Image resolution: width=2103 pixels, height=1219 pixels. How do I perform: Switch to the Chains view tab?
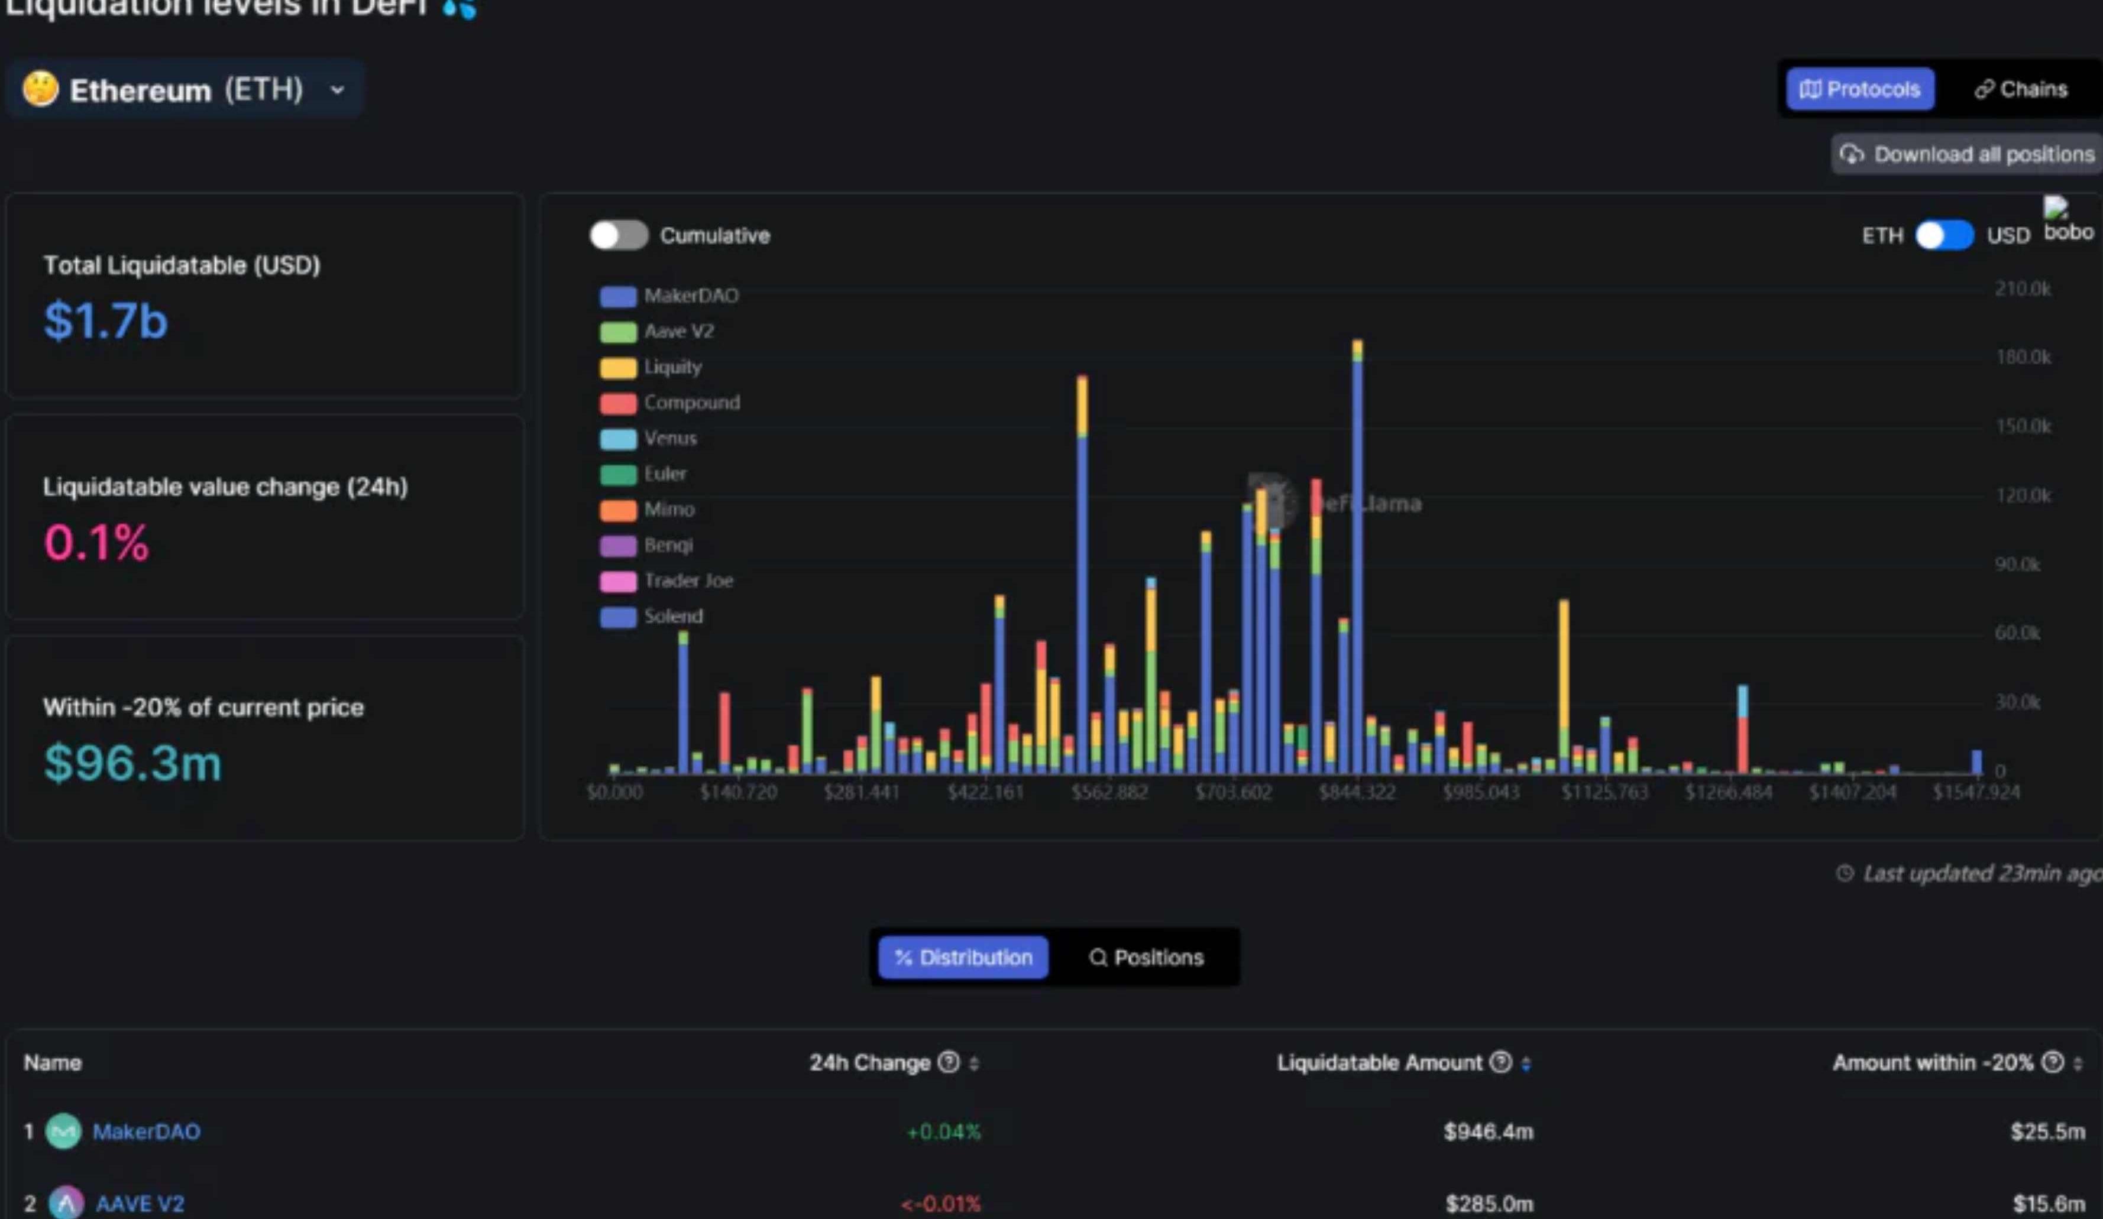click(x=2020, y=89)
